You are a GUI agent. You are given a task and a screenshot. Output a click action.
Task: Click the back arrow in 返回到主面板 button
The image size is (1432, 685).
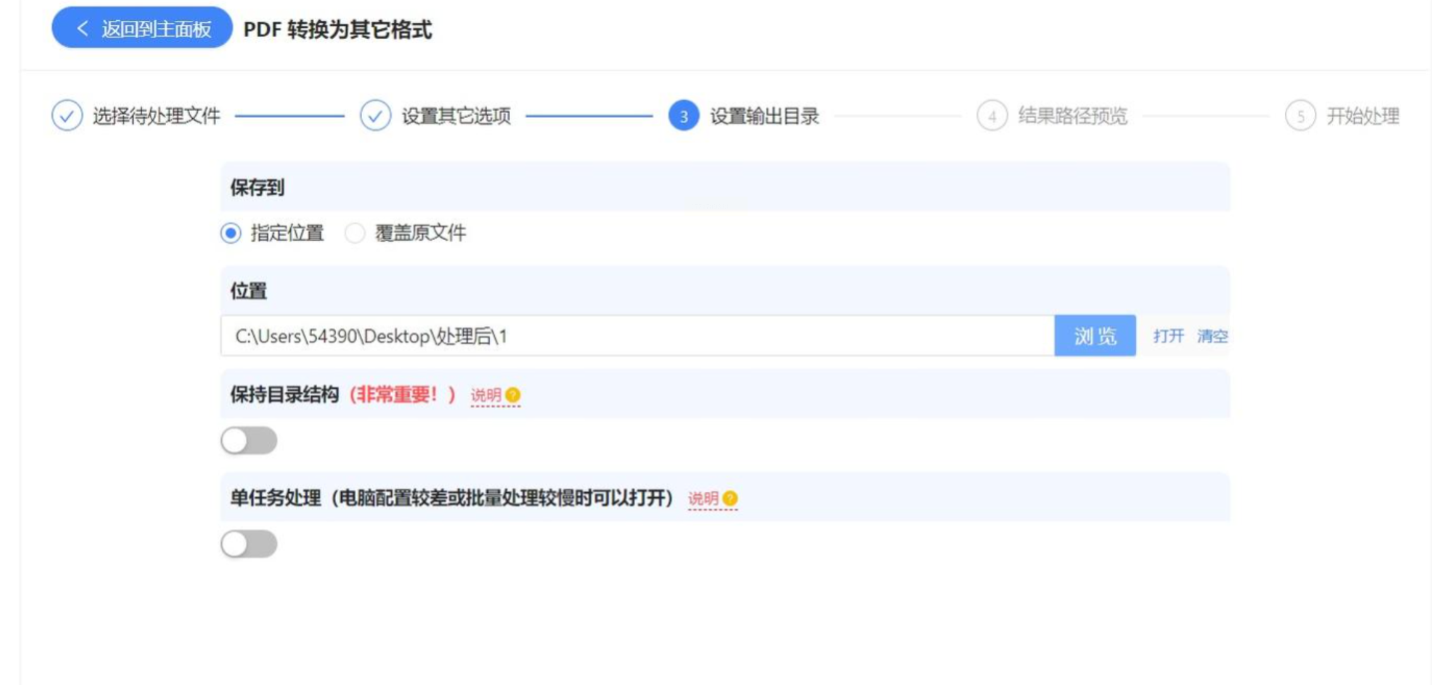coord(82,28)
